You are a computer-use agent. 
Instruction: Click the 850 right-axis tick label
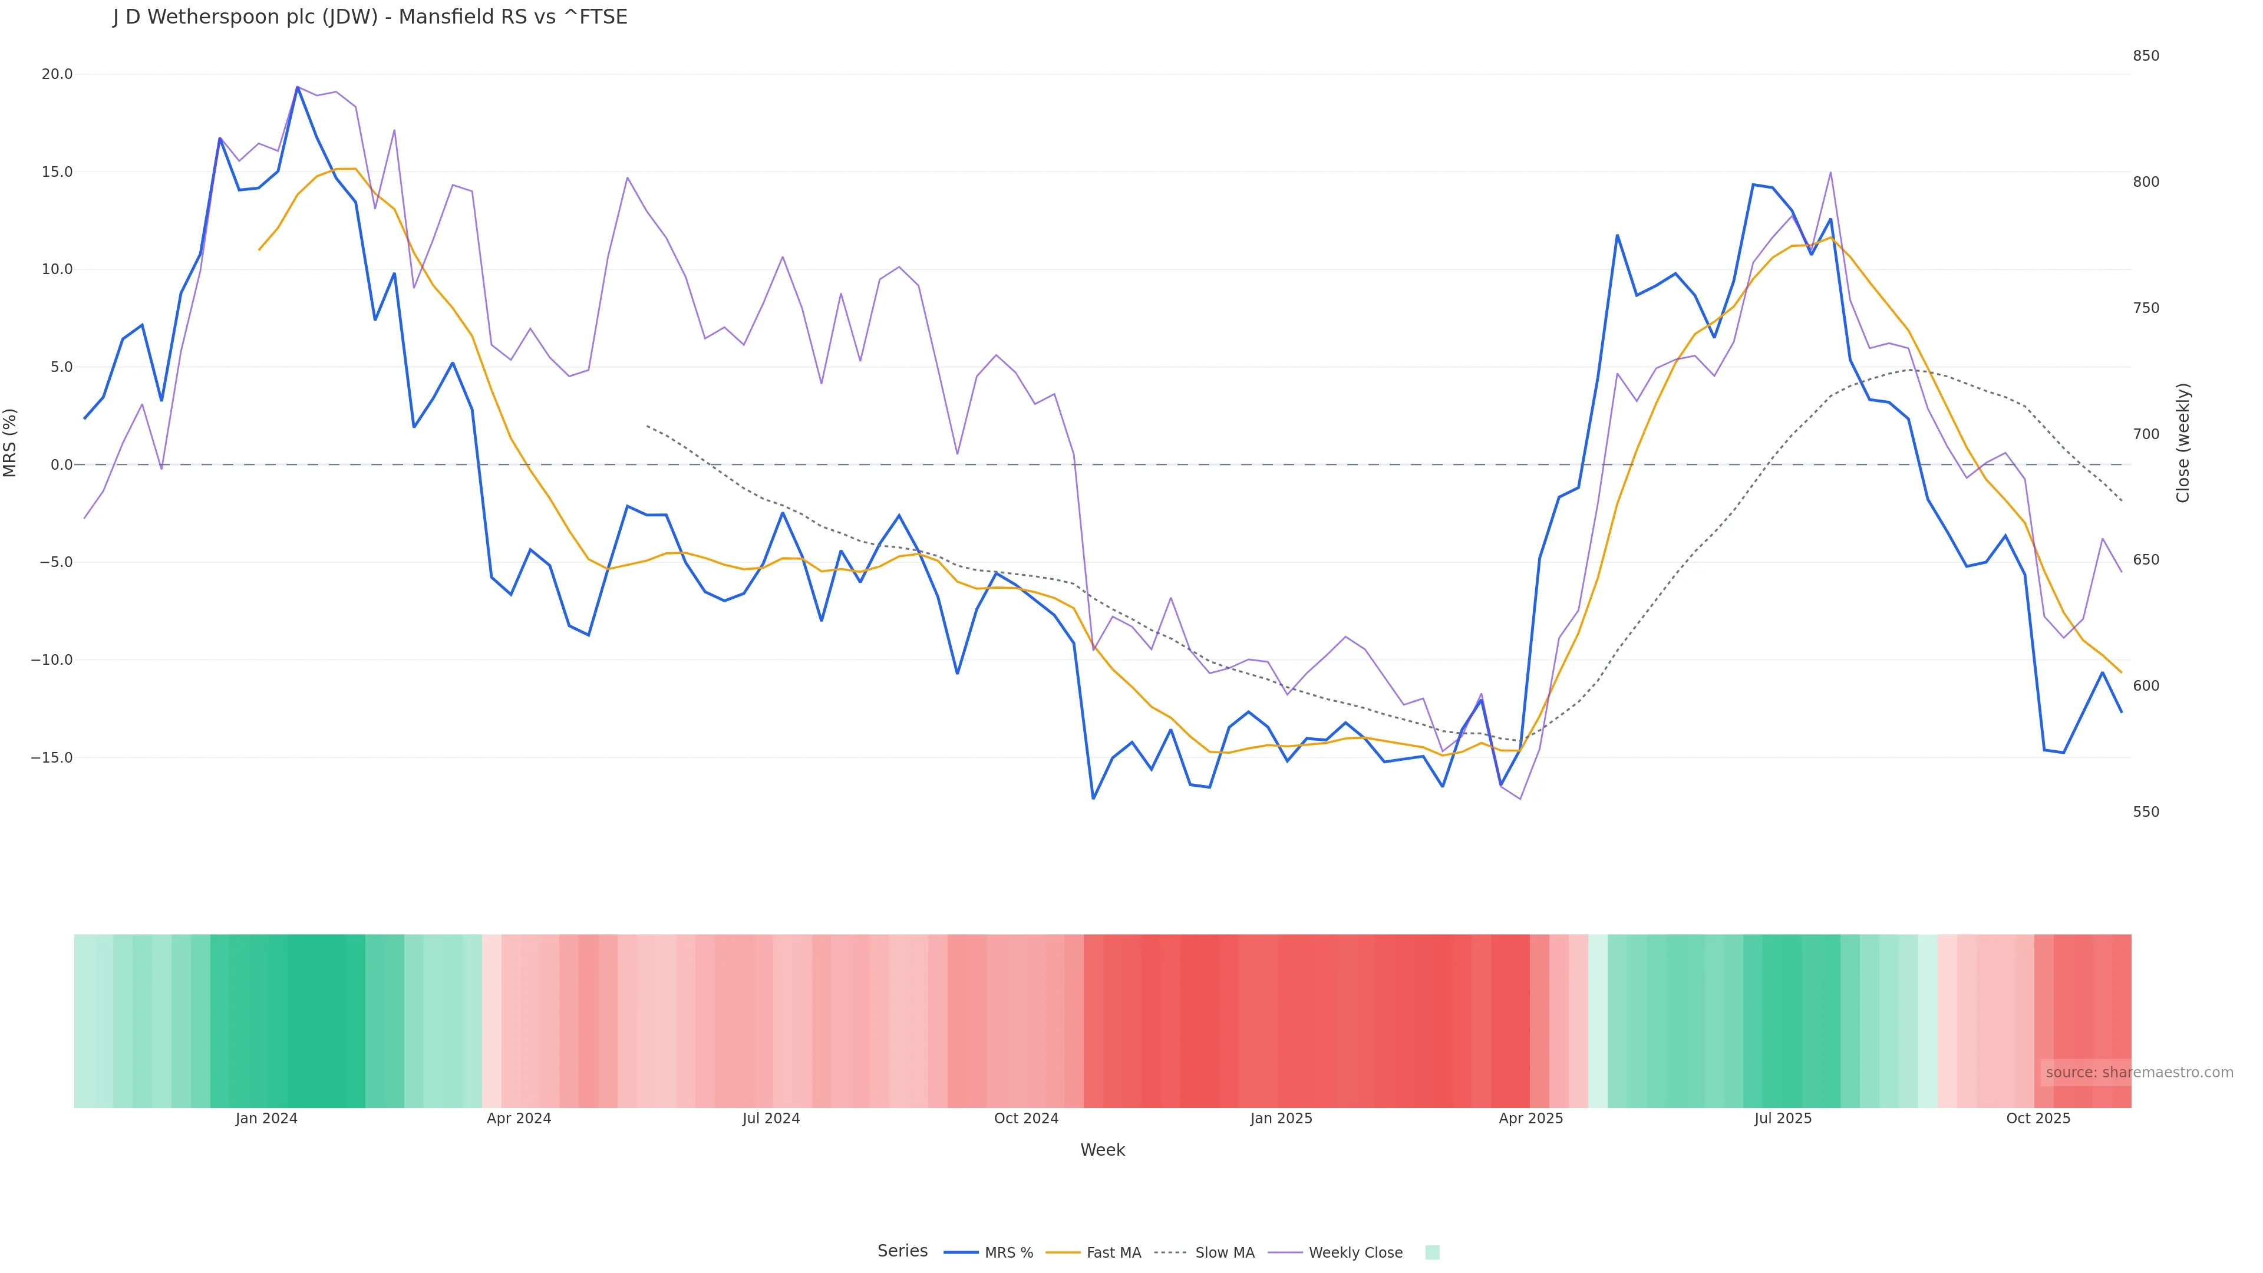2146,56
